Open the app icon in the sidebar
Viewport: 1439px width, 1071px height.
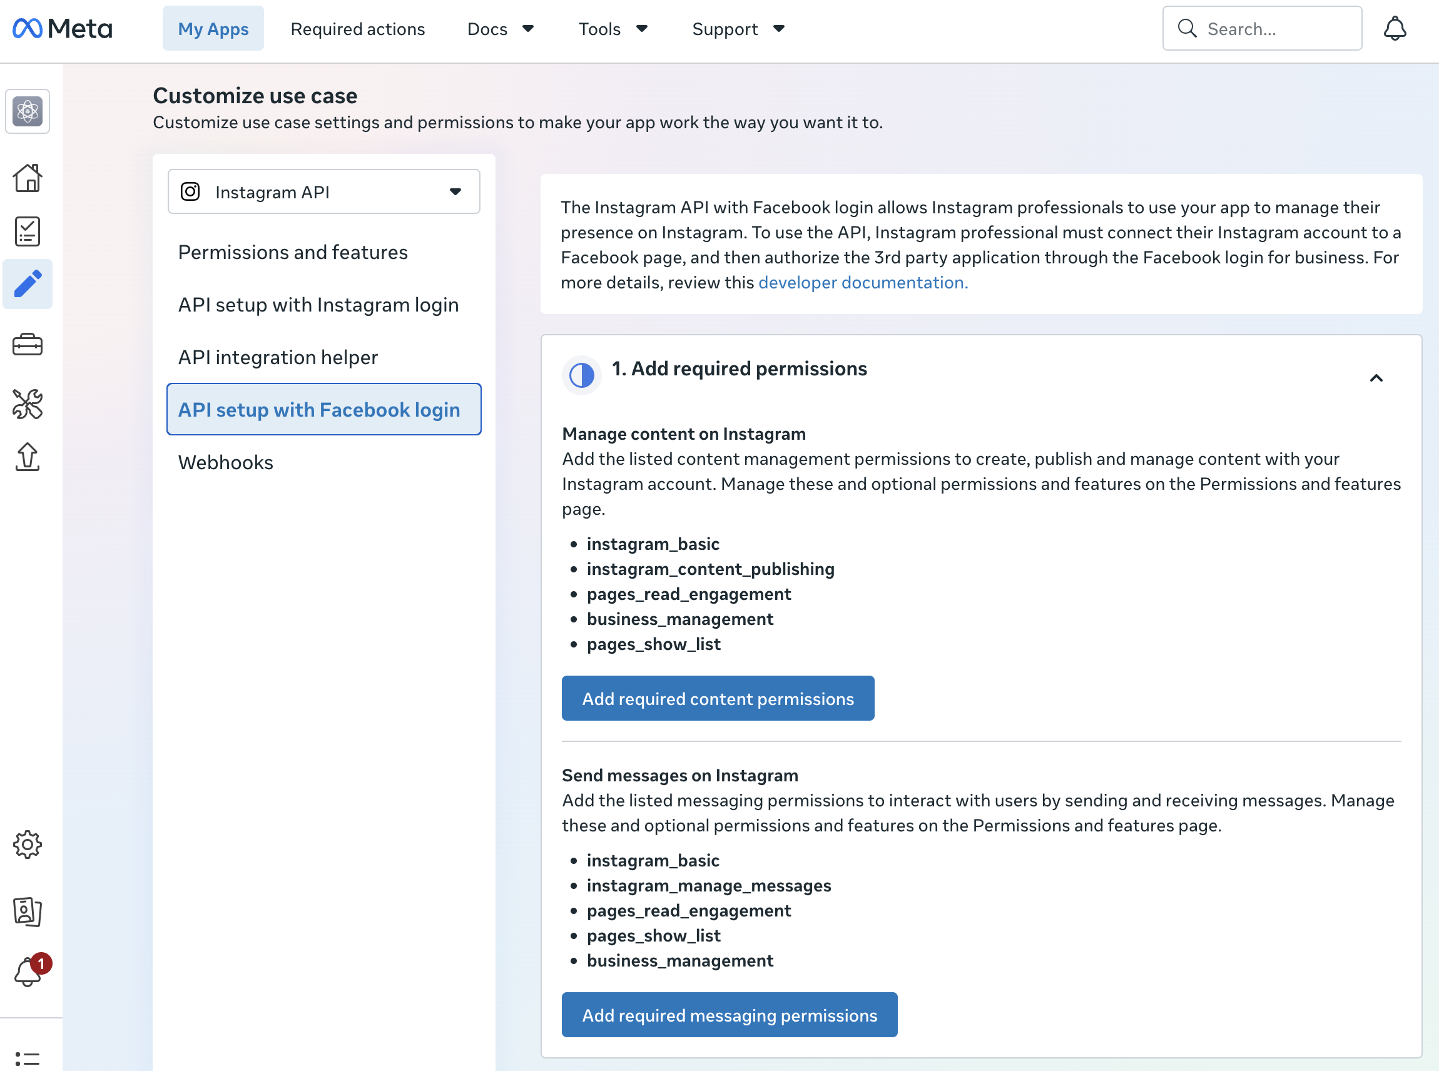pos(28,111)
